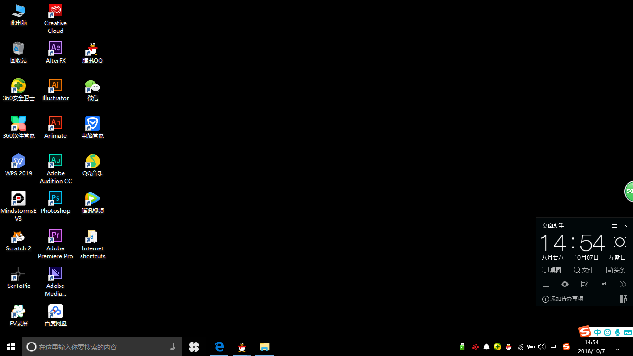Click 添加待办事项 to add a to-do
Screen dimensions: 633x356
[563, 299]
